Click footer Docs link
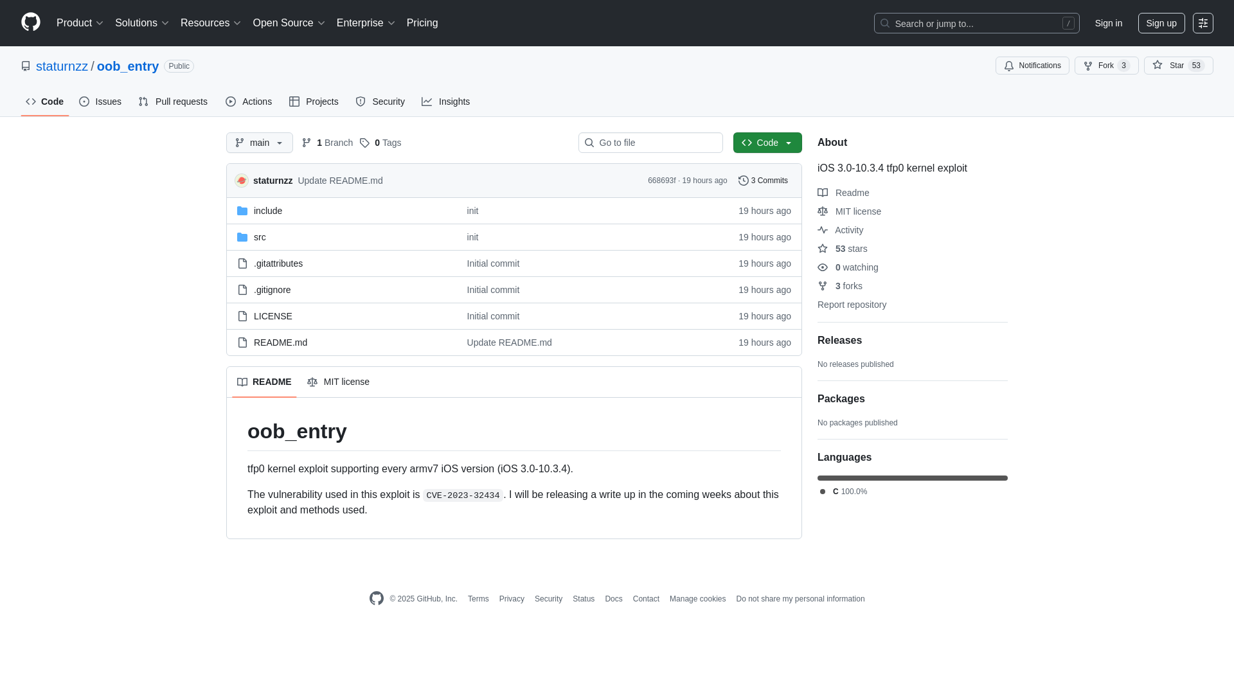1234x694 pixels. click(613, 599)
